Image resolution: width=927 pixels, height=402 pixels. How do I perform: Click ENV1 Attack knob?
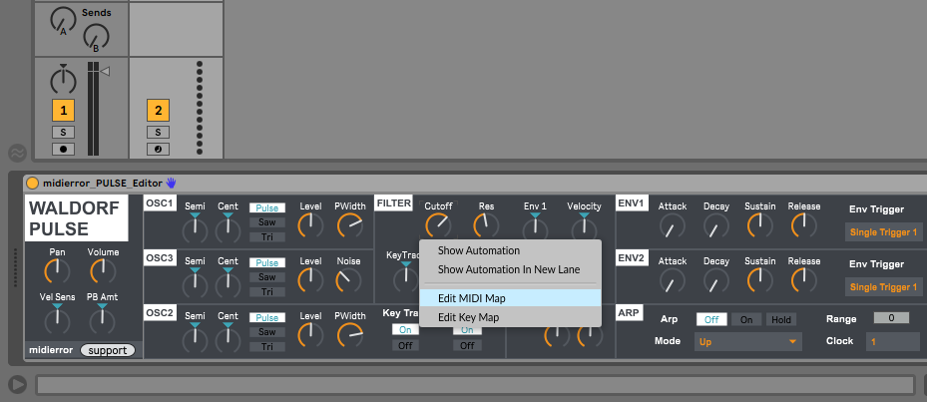click(x=673, y=225)
